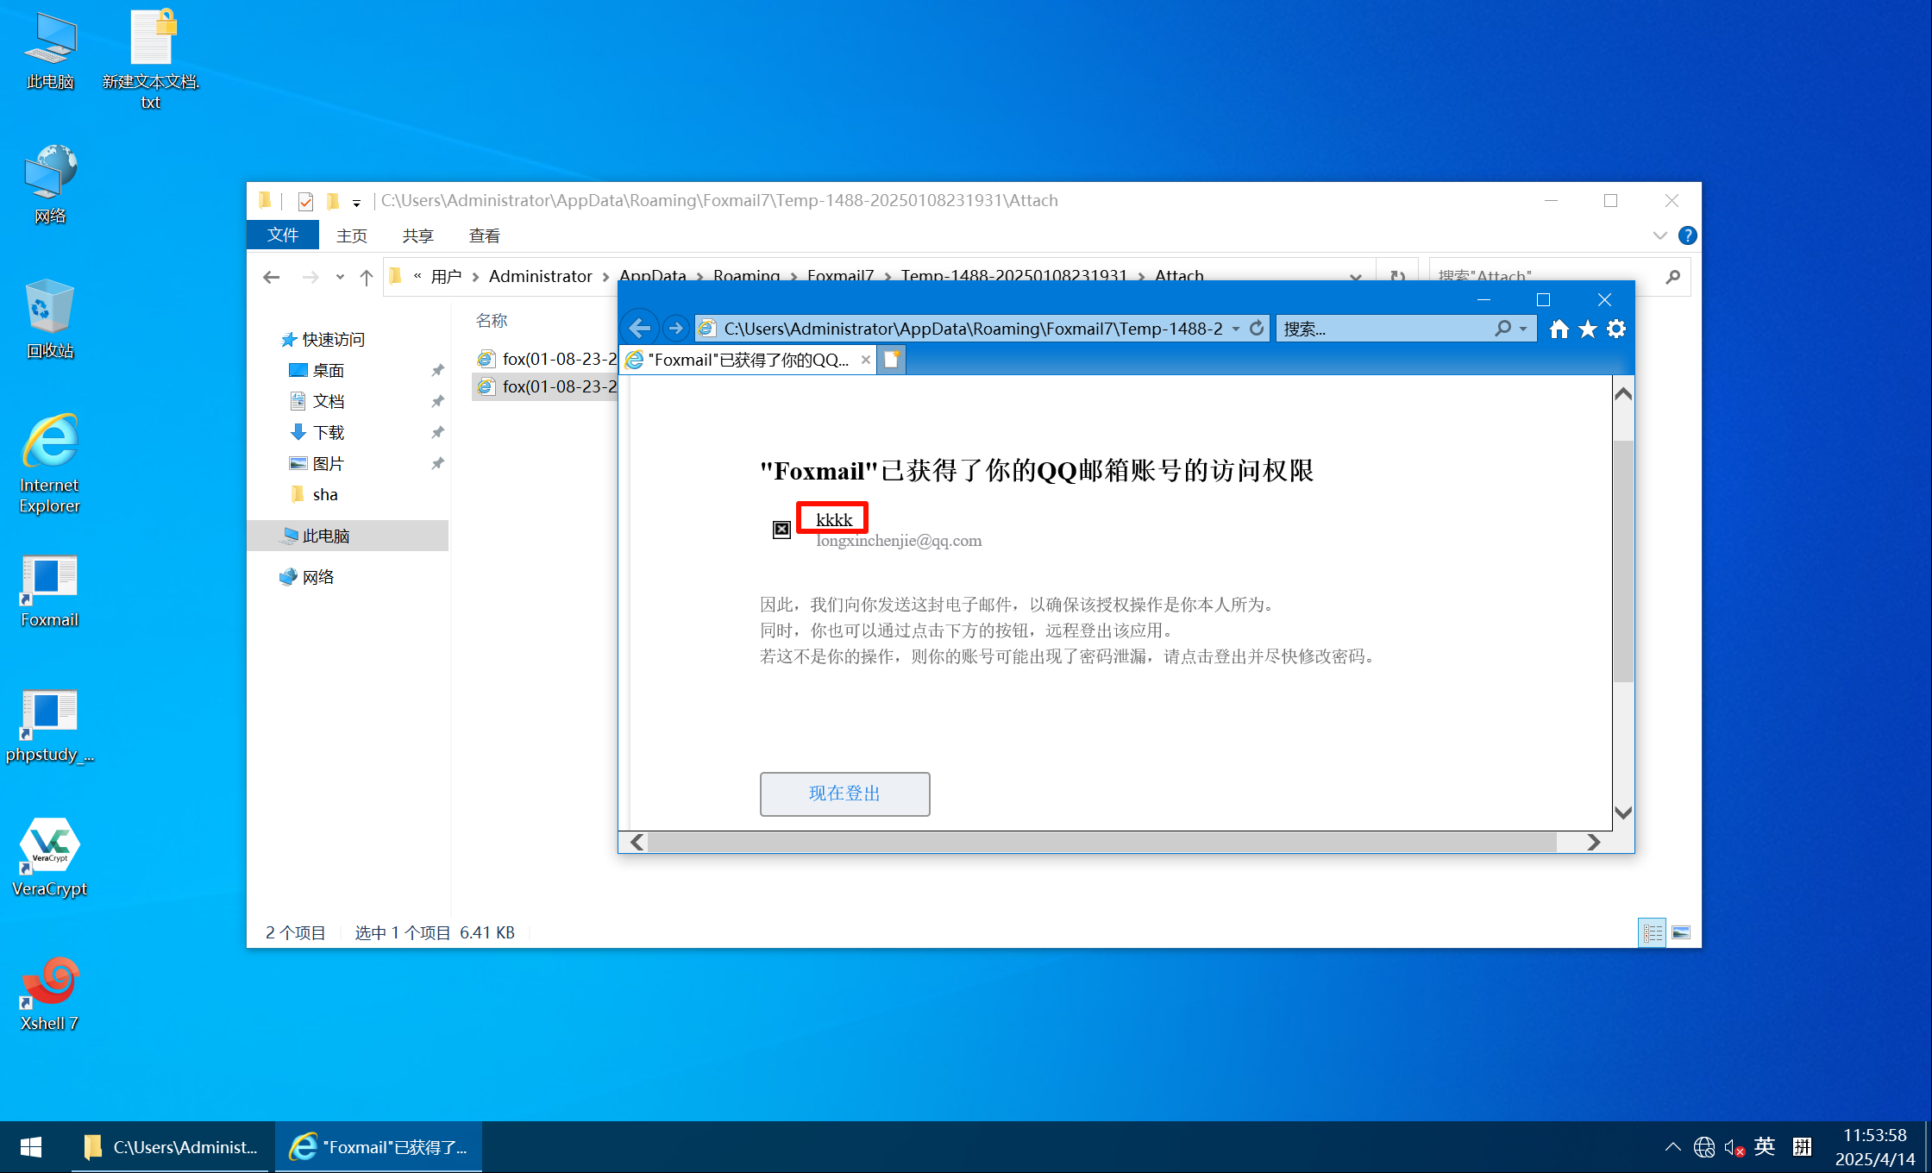The height and width of the screenshot is (1173, 1932).
Task: Open the IE address bar dropdown
Action: [1236, 329]
